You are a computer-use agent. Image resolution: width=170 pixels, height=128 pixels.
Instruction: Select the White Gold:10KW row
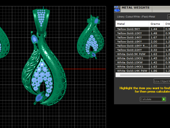coord(143,62)
